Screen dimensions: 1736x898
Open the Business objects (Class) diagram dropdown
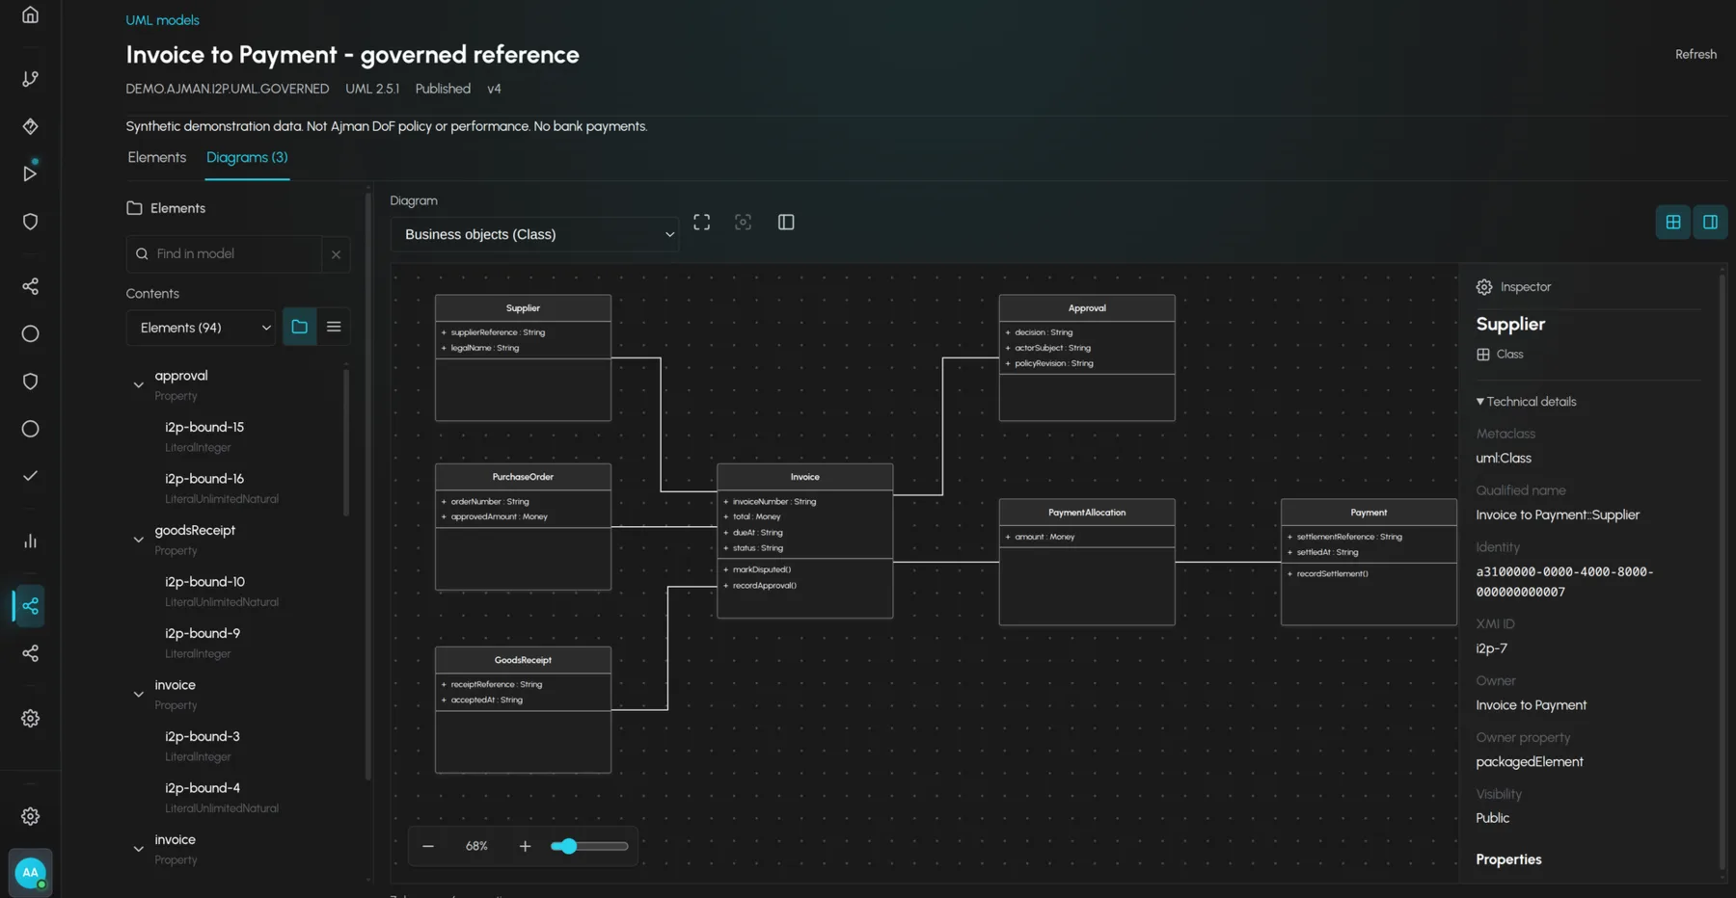click(x=535, y=234)
